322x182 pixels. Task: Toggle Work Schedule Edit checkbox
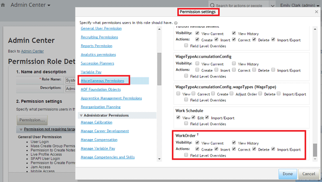pos(193,117)
